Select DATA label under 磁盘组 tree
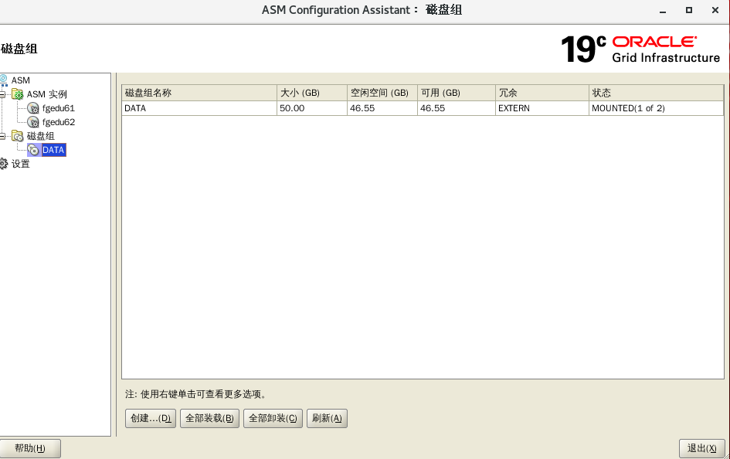The image size is (730, 459). [53, 150]
